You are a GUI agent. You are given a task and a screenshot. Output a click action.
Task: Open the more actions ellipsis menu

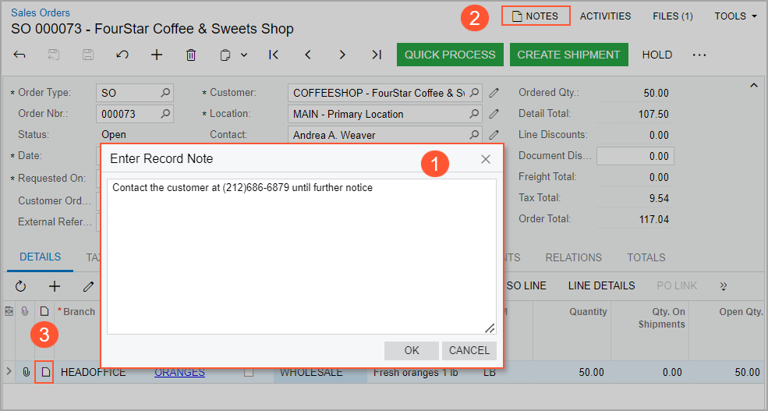click(699, 55)
